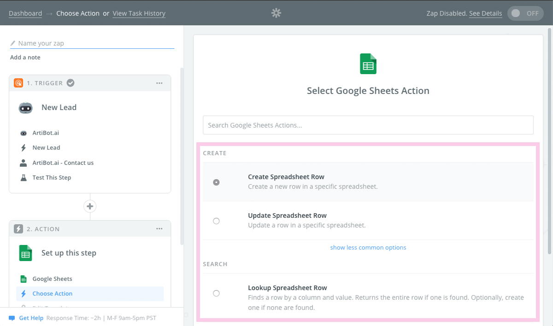Select the Update Spreadsheet Row radio button
The width and height of the screenshot is (553, 326).
216,221
